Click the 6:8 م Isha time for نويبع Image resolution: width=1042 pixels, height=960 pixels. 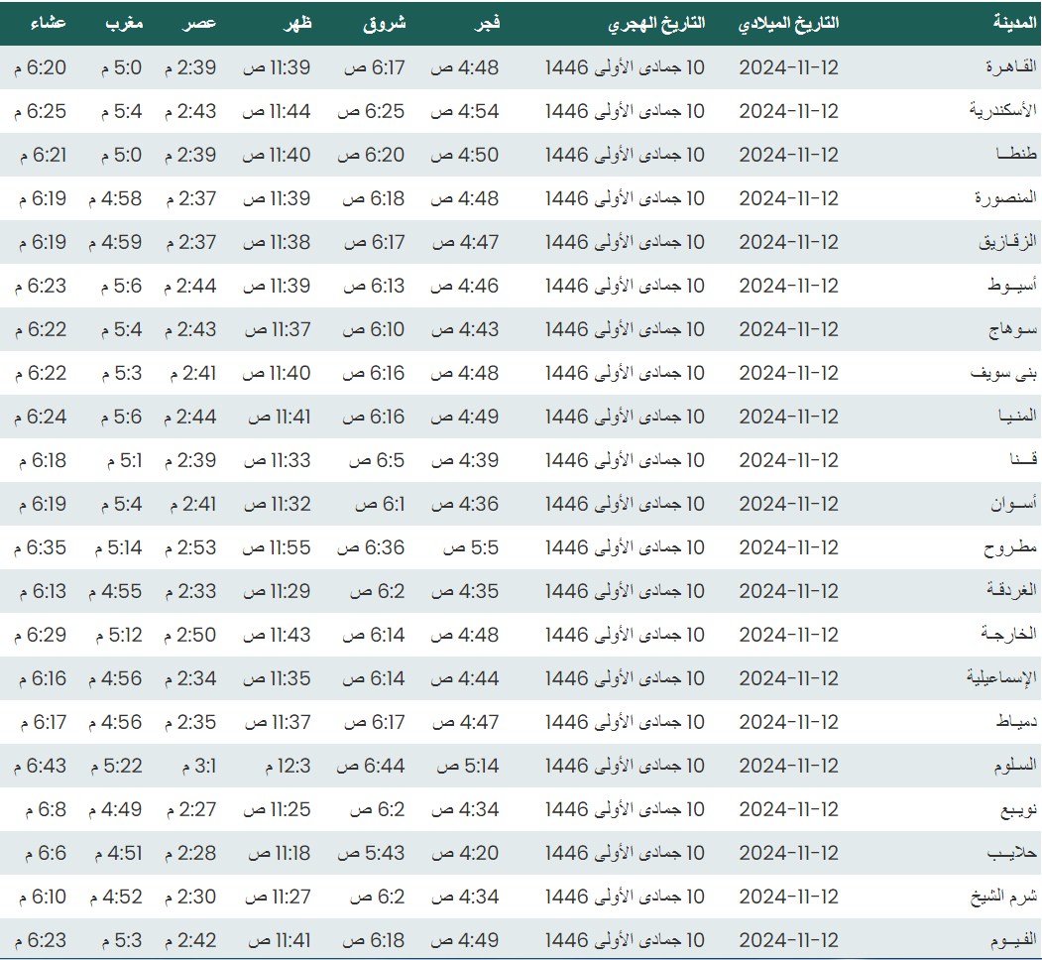pyautogui.click(x=46, y=809)
